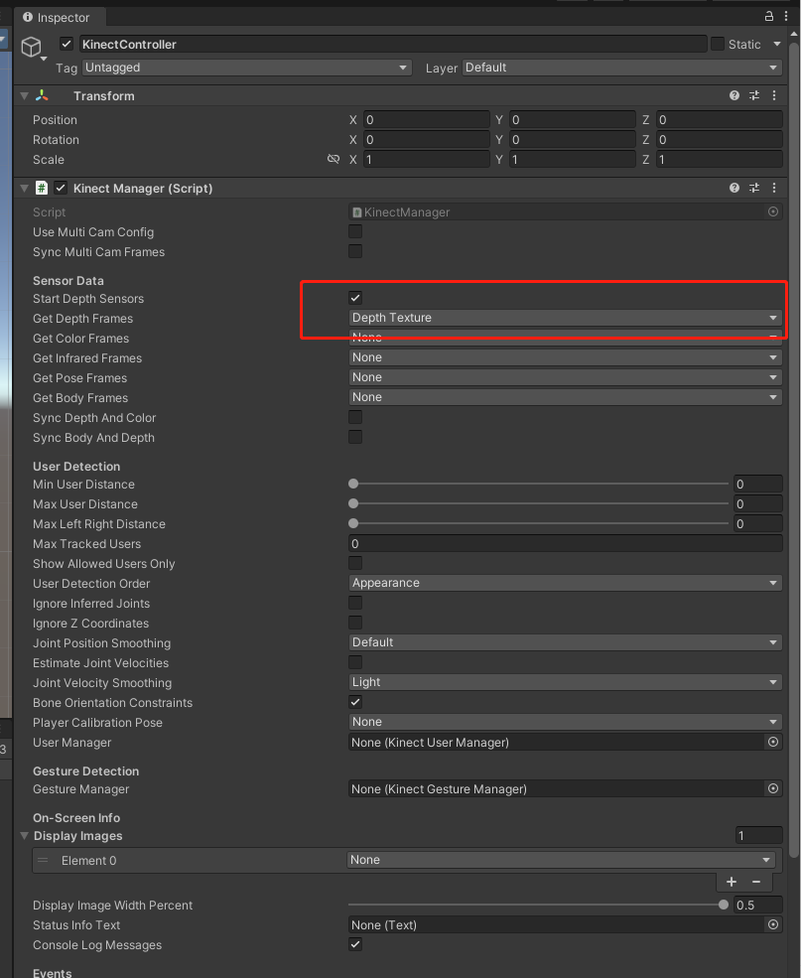This screenshot has height=978, width=801.
Task: Open Kinect Manager component kebab menu
Action: coord(774,188)
